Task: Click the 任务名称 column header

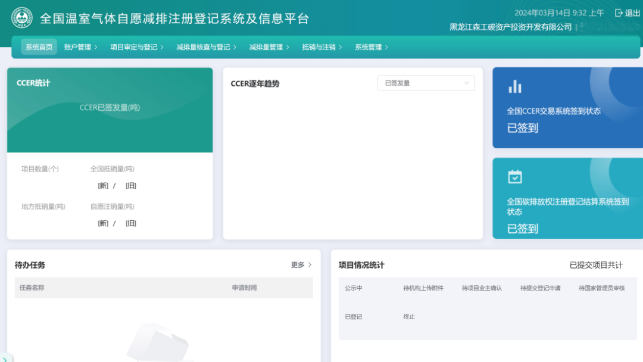Action: 32,288
